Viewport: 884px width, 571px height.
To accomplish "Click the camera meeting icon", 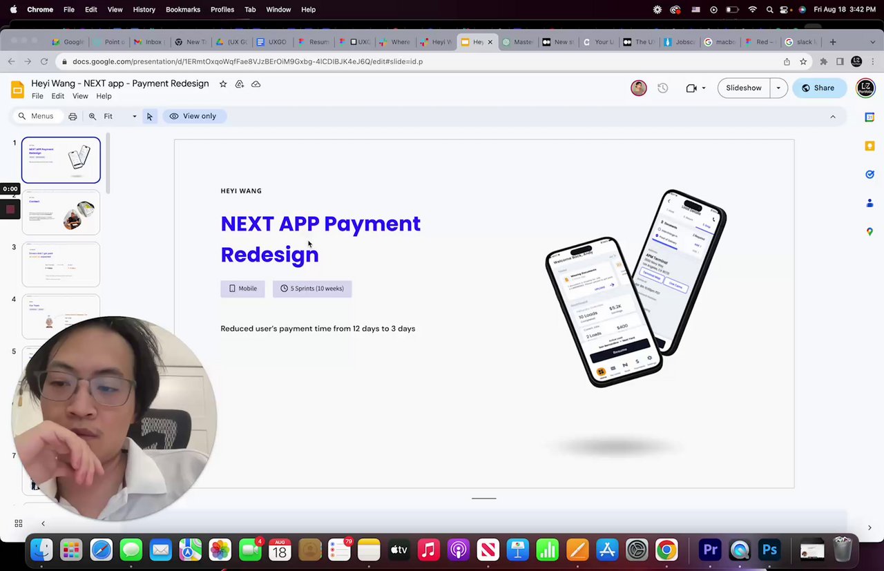I will click(x=691, y=88).
